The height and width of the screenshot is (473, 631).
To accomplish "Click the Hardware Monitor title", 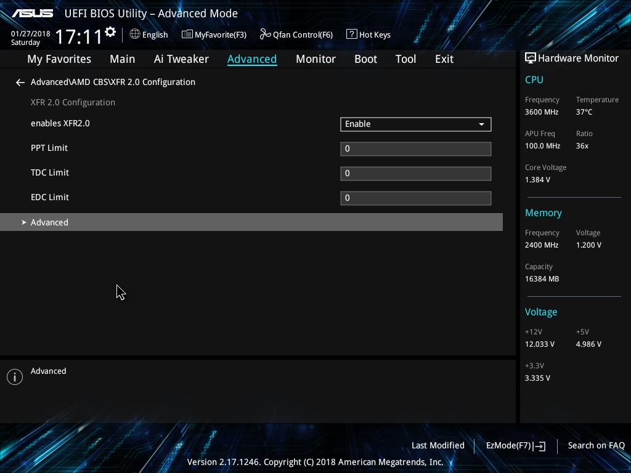I will [578, 59].
